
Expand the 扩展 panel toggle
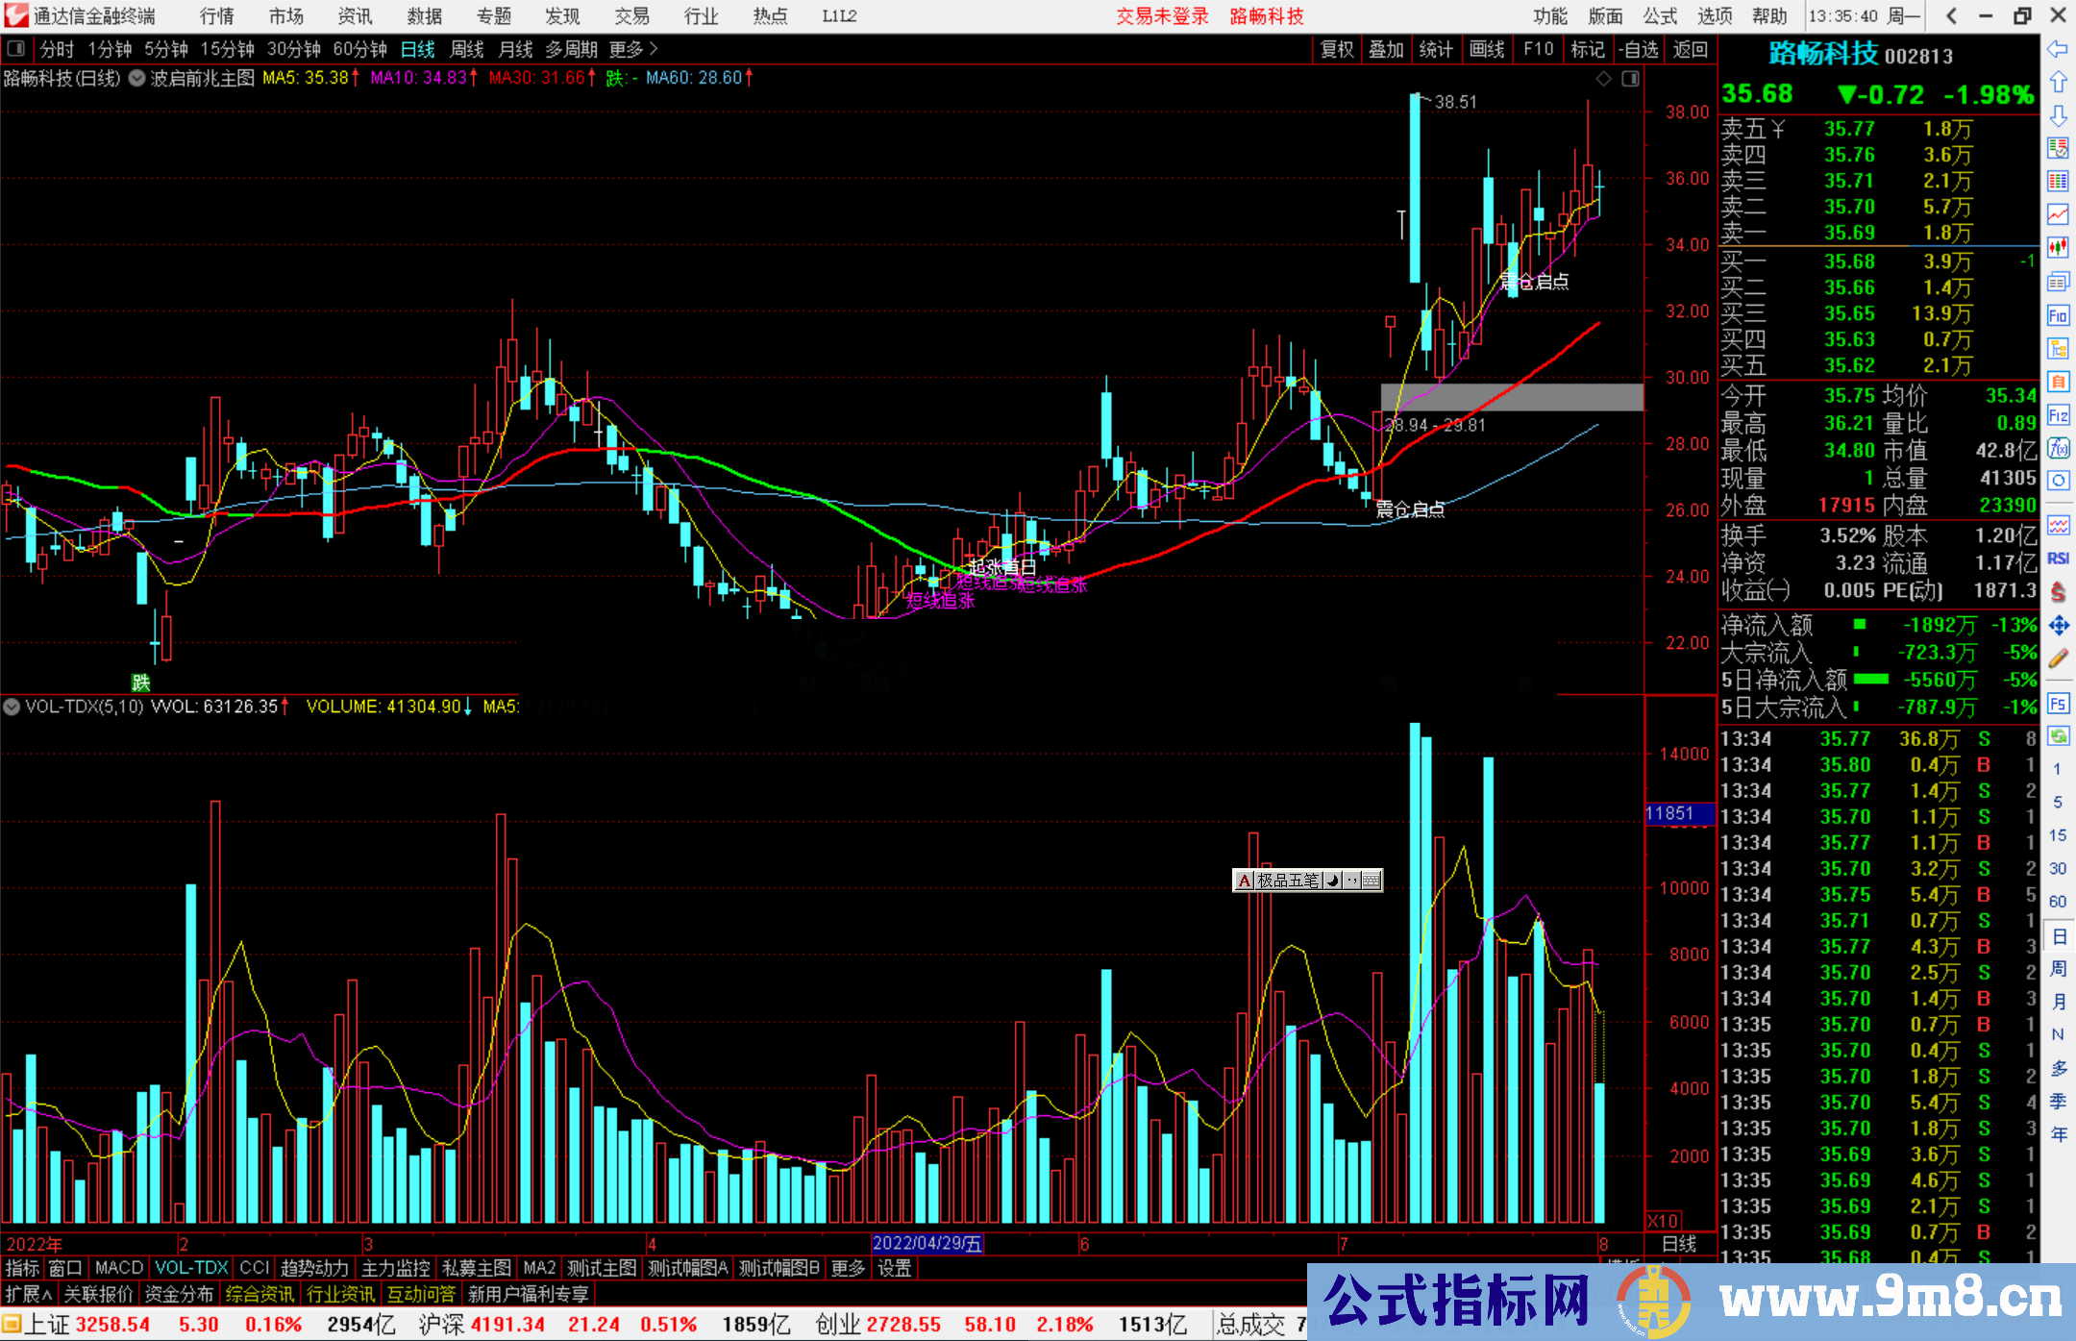(x=29, y=1294)
